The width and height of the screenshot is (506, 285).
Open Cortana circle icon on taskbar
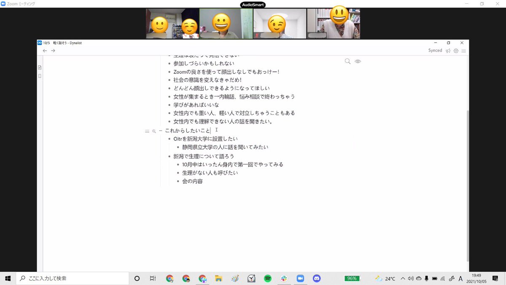[137, 278]
